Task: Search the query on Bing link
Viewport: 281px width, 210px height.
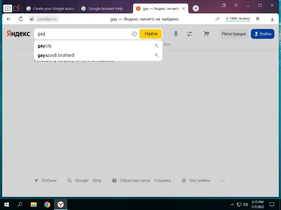Action: click(97, 180)
